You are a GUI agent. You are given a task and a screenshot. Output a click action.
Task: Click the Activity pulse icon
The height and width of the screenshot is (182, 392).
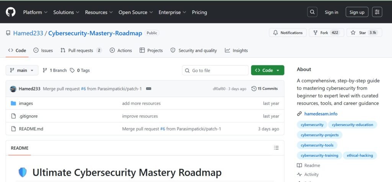[299, 174]
